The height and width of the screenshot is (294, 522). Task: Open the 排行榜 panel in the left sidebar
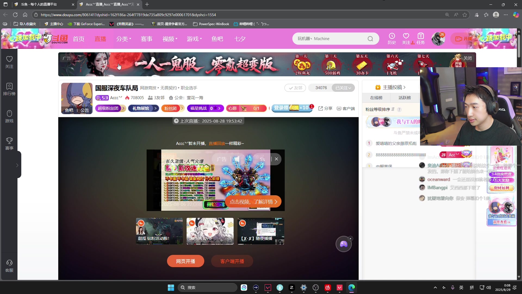9,90
